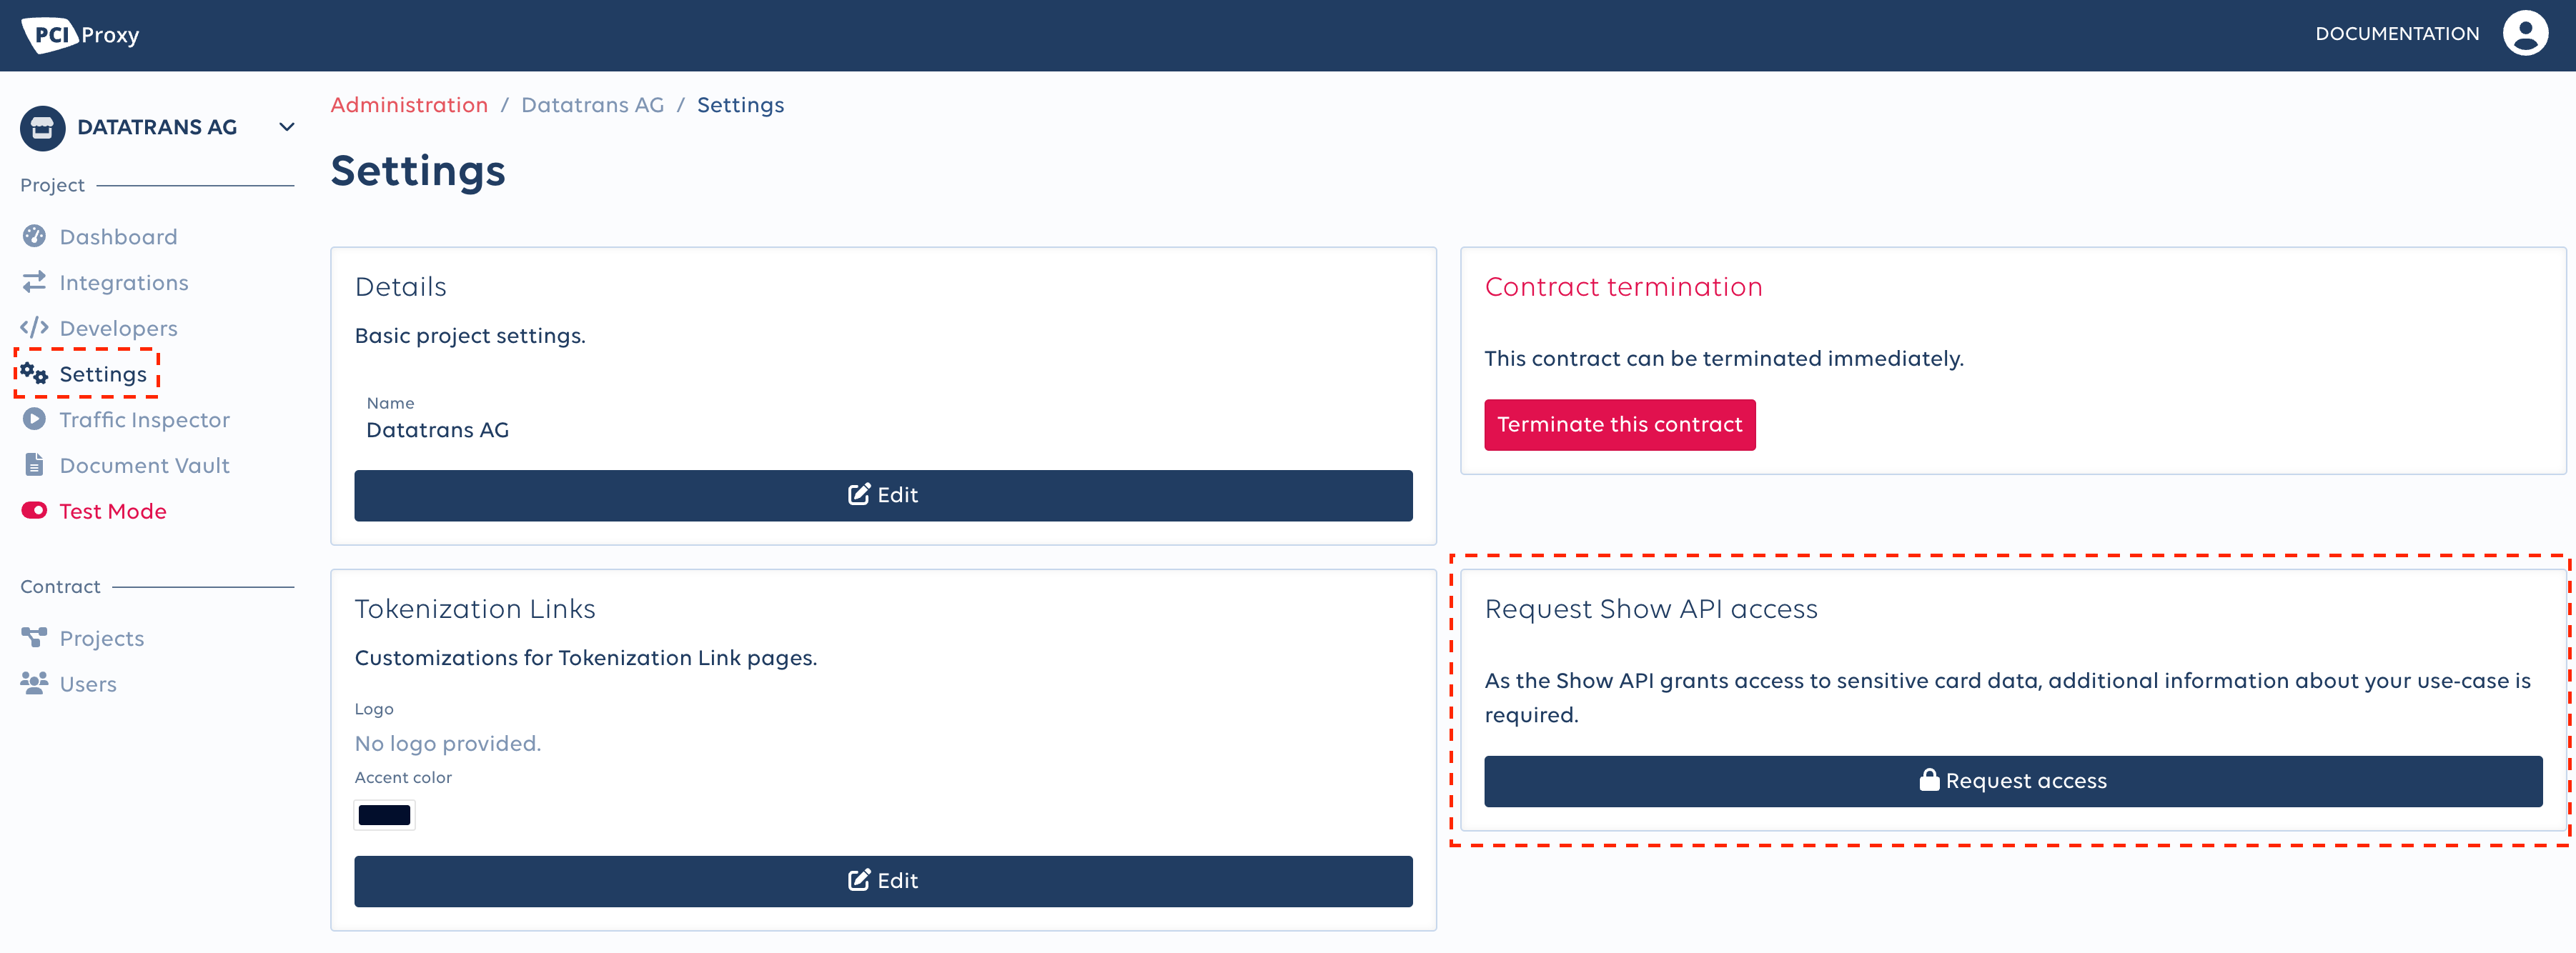Toggle the Test Mode switch

pos(34,511)
